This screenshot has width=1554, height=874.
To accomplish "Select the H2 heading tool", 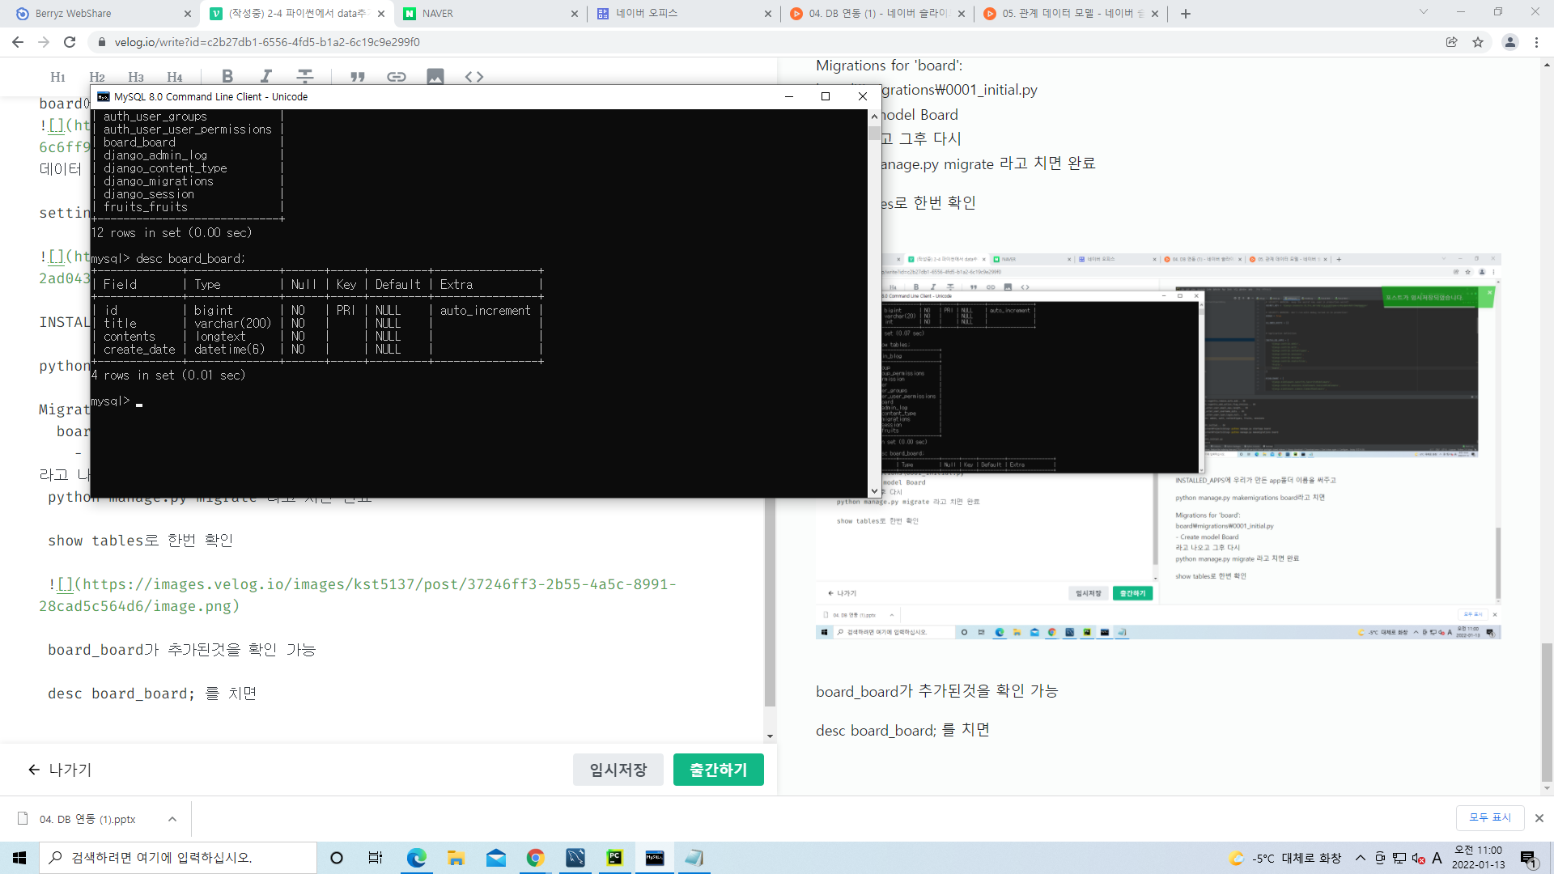I will tap(97, 77).
